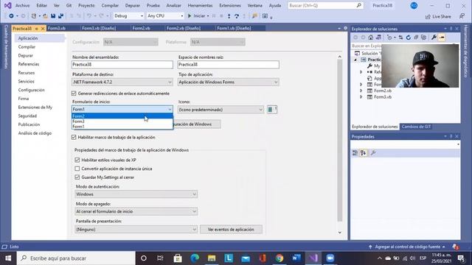
Task: Click the Pending Changes Filter icon
Action: [390, 38]
